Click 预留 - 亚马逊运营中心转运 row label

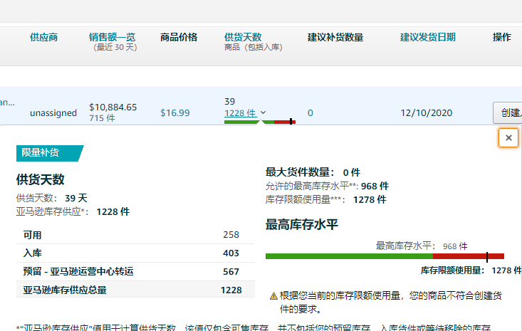78,271
